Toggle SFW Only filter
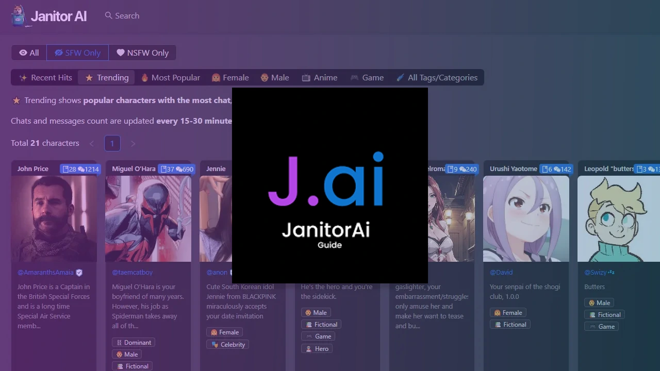 pos(77,53)
